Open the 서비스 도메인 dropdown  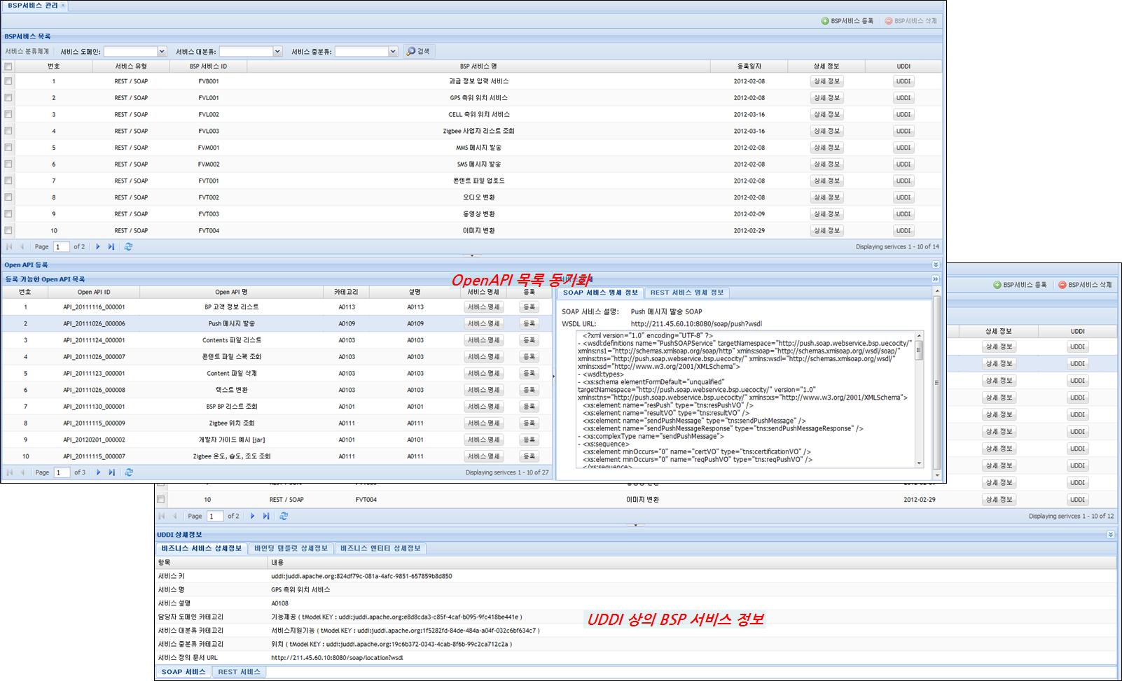pos(162,51)
